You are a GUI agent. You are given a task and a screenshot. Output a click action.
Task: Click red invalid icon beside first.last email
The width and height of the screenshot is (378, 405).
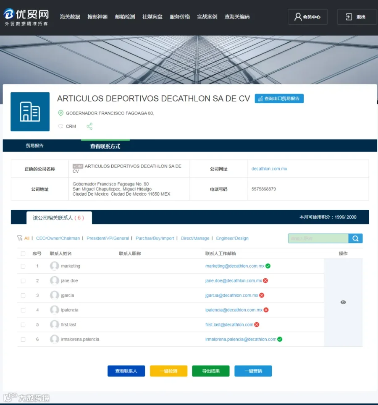(x=257, y=324)
